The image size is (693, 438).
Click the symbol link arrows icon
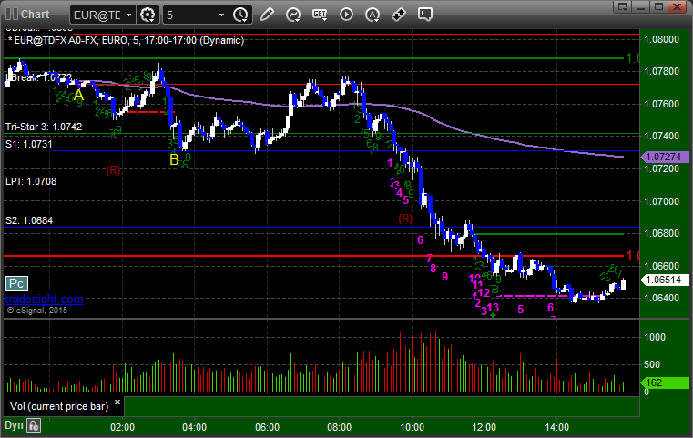[399, 15]
